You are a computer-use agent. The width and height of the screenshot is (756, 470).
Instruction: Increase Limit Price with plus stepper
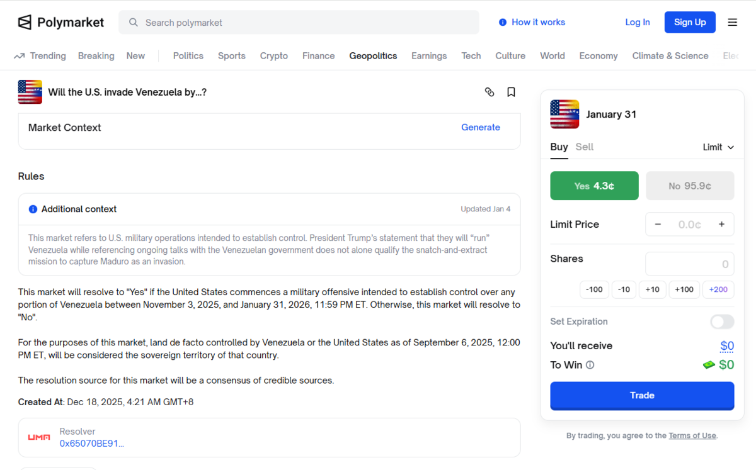click(722, 224)
